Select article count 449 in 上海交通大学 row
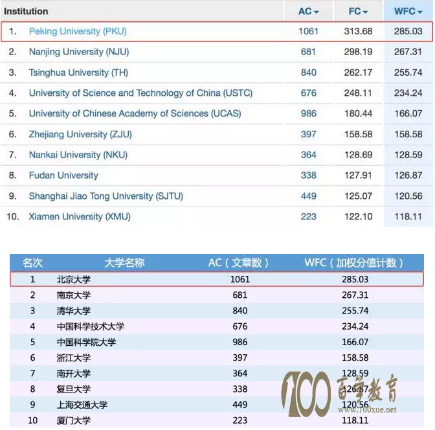Screen dimensions: 435x430 tap(240, 405)
